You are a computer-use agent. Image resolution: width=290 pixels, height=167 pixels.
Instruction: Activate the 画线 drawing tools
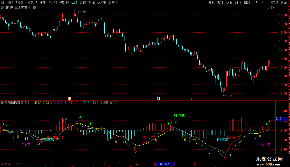coord(247,2)
